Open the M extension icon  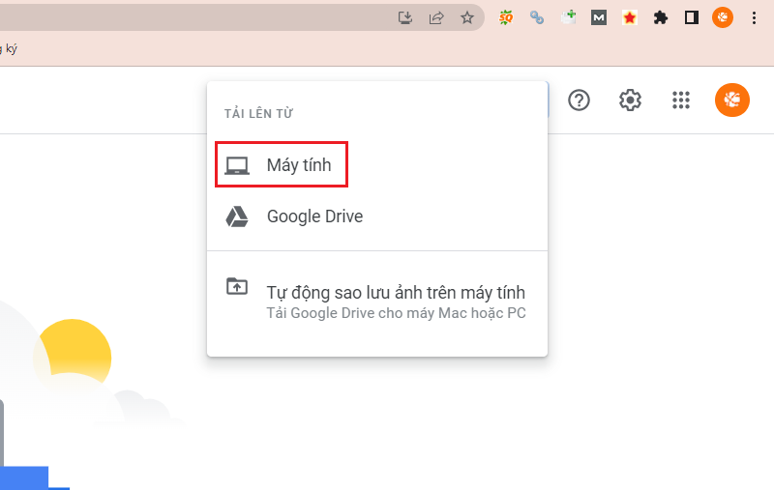tap(599, 18)
